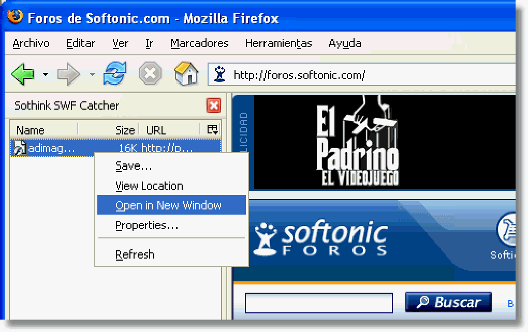Open the Archivo menu

[x=31, y=43]
